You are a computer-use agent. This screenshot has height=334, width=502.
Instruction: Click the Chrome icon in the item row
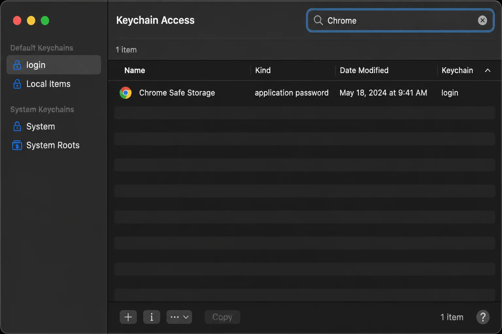[125, 93]
